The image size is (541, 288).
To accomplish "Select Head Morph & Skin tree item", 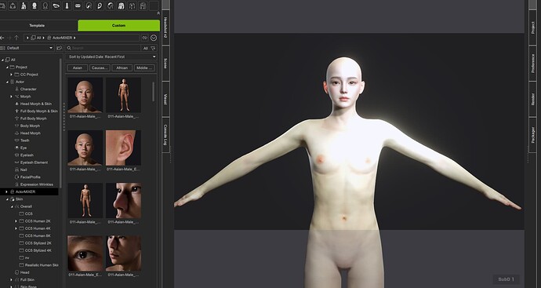I will coord(36,104).
